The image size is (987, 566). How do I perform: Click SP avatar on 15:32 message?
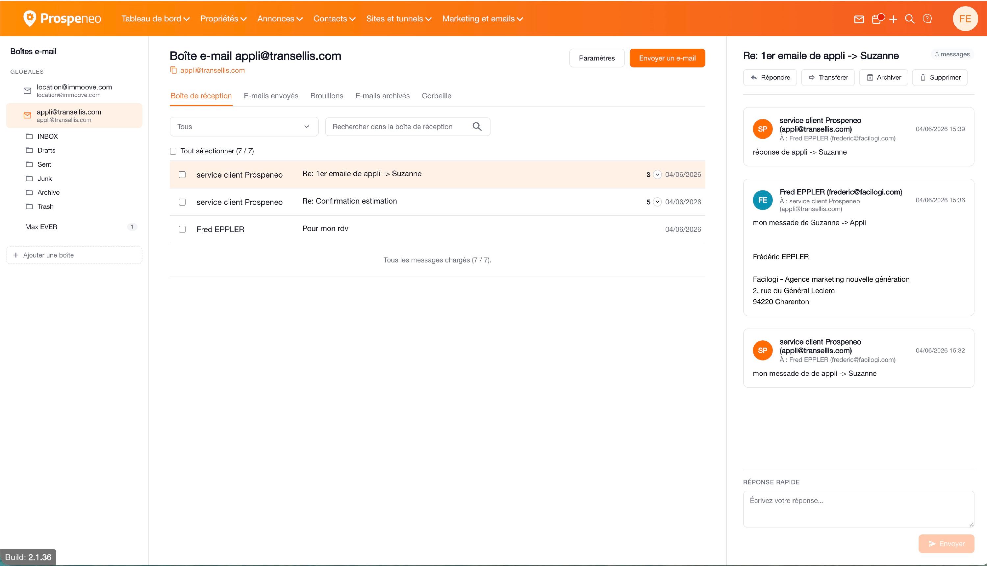[x=762, y=350]
